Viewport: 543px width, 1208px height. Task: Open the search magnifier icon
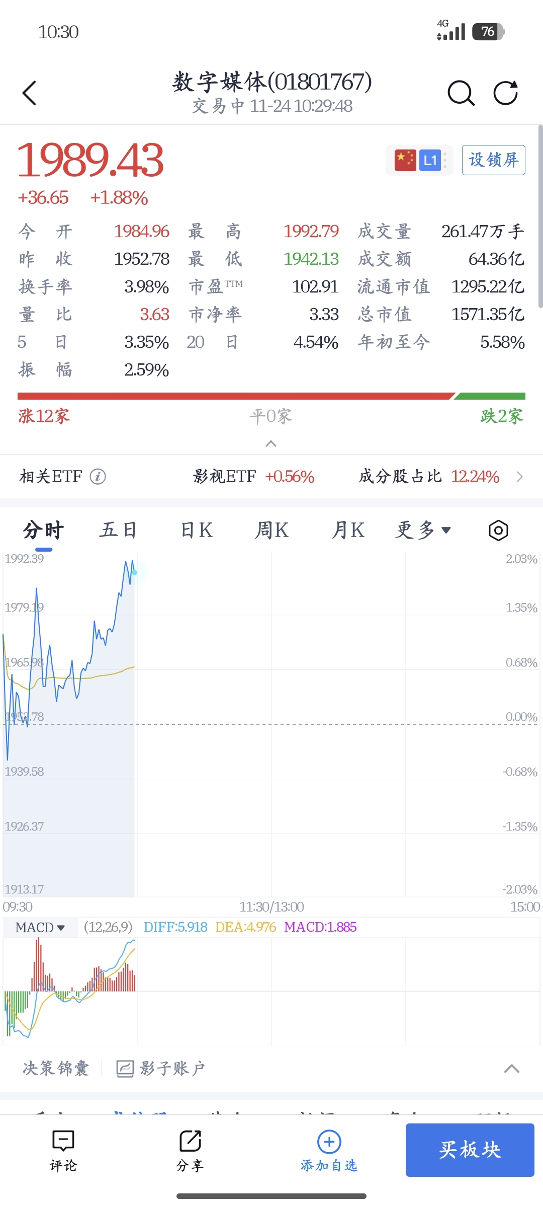coord(461,93)
